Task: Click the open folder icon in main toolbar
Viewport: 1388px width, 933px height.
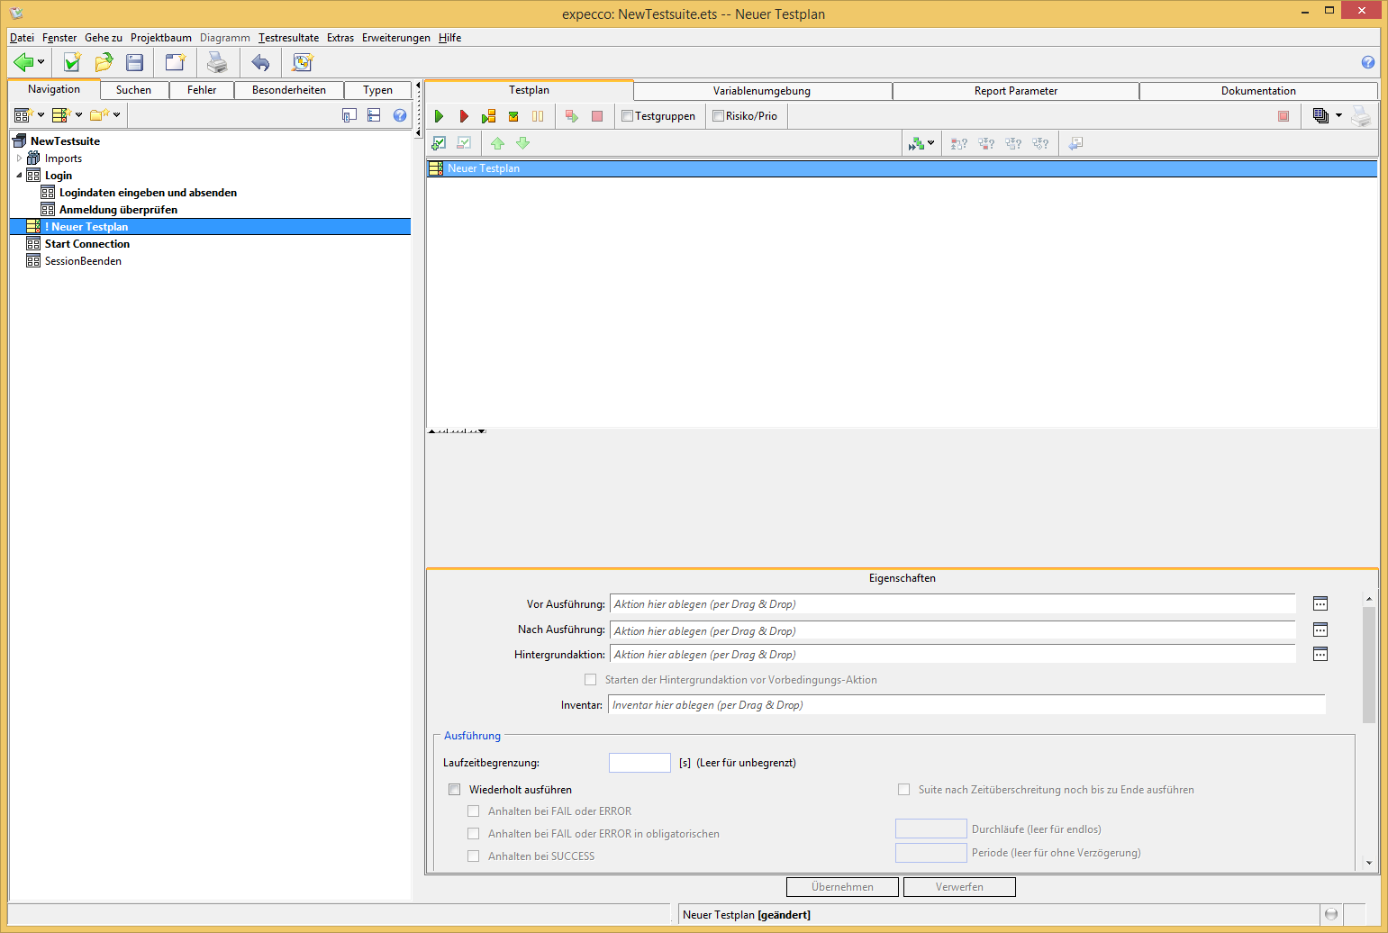Action: (x=104, y=62)
